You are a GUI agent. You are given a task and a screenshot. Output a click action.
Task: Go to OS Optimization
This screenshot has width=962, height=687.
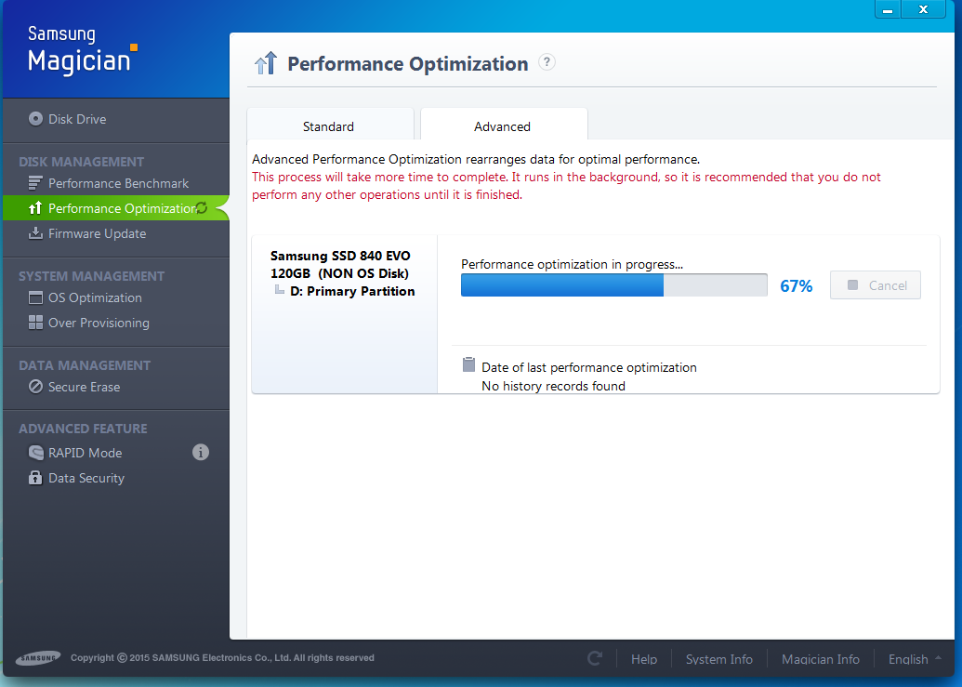[95, 297]
